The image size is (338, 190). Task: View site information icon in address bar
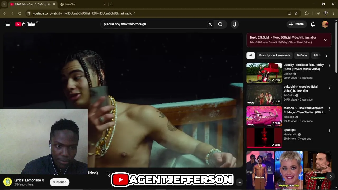click(x=29, y=13)
